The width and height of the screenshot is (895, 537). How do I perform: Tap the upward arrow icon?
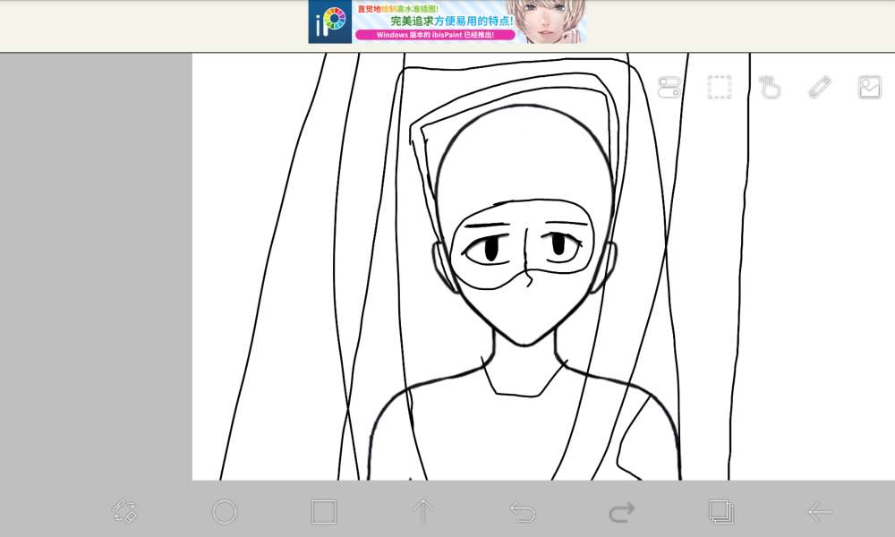point(422,512)
